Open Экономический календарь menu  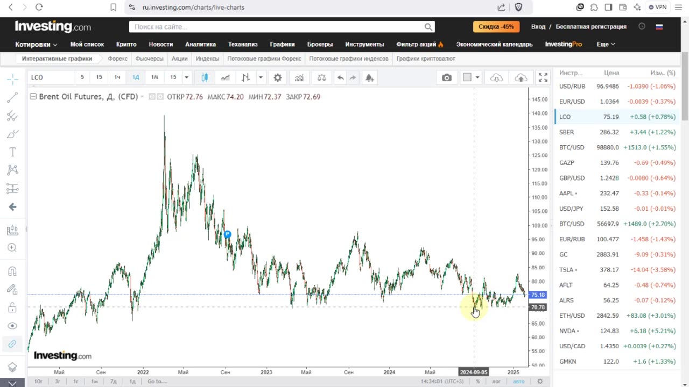[494, 44]
